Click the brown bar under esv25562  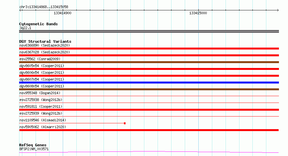click(x=149, y=62)
